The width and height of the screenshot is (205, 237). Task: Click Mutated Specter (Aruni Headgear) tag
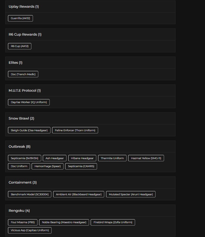tap(131, 194)
